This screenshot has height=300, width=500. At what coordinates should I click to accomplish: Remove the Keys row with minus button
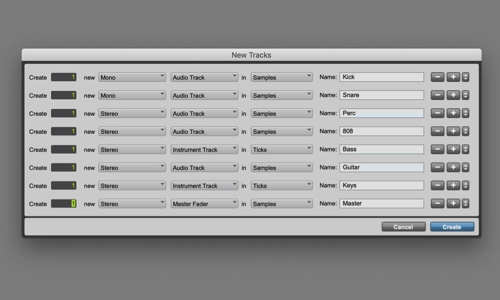point(437,185)
